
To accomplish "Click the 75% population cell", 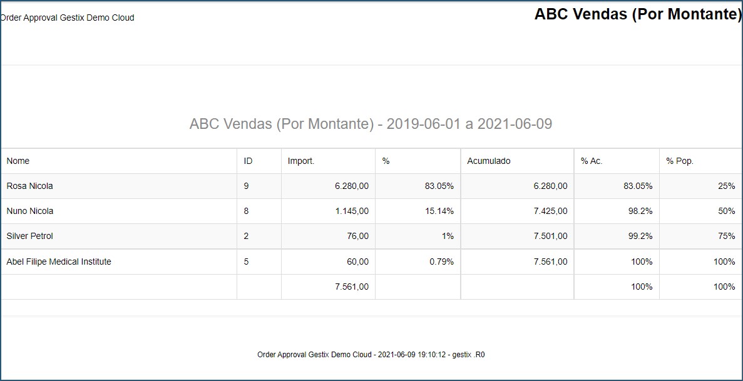I will (727, 236).
